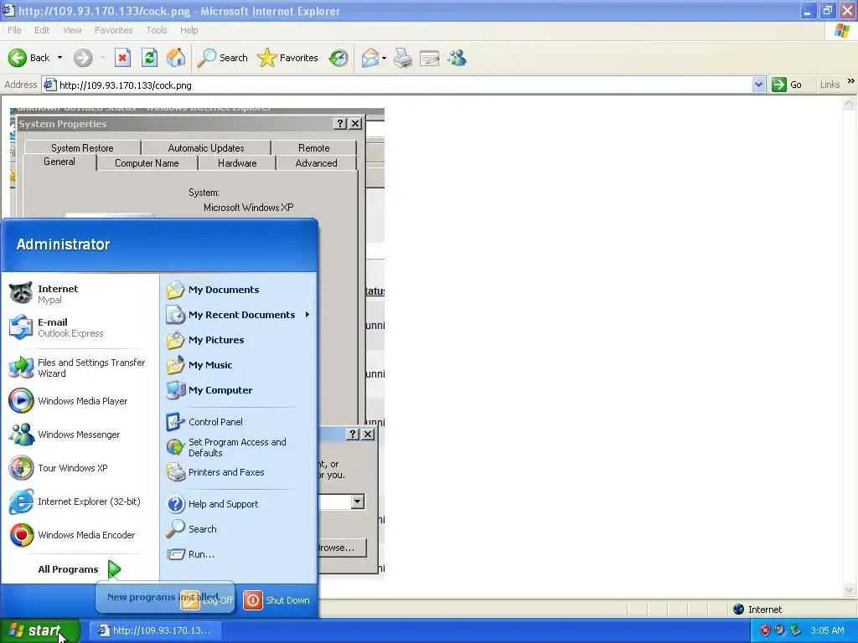Click the Shut Down button
Screen dimensions: 858x643
point(277,599)
